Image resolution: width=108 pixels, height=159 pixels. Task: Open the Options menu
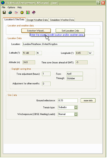tap(11, 8)
